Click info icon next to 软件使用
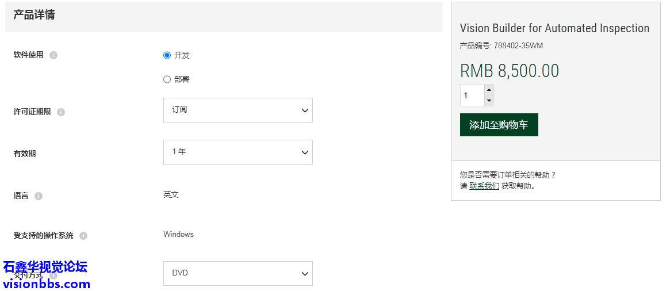This screenshot has width=670, height=291. coord(53,55)
